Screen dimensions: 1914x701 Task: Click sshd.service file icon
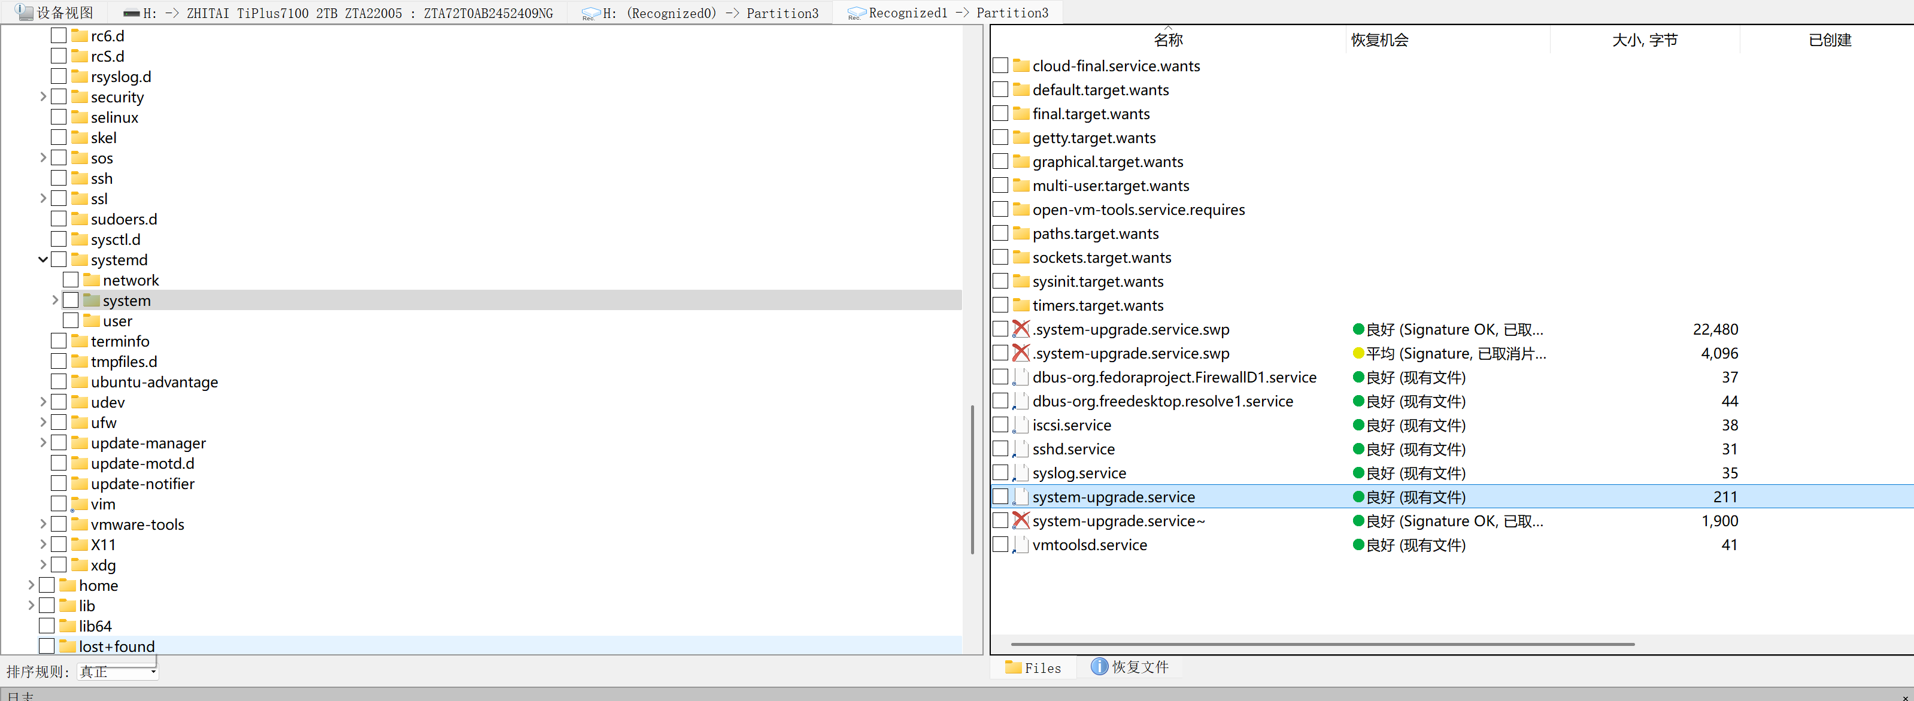(x=1021, y=449)
